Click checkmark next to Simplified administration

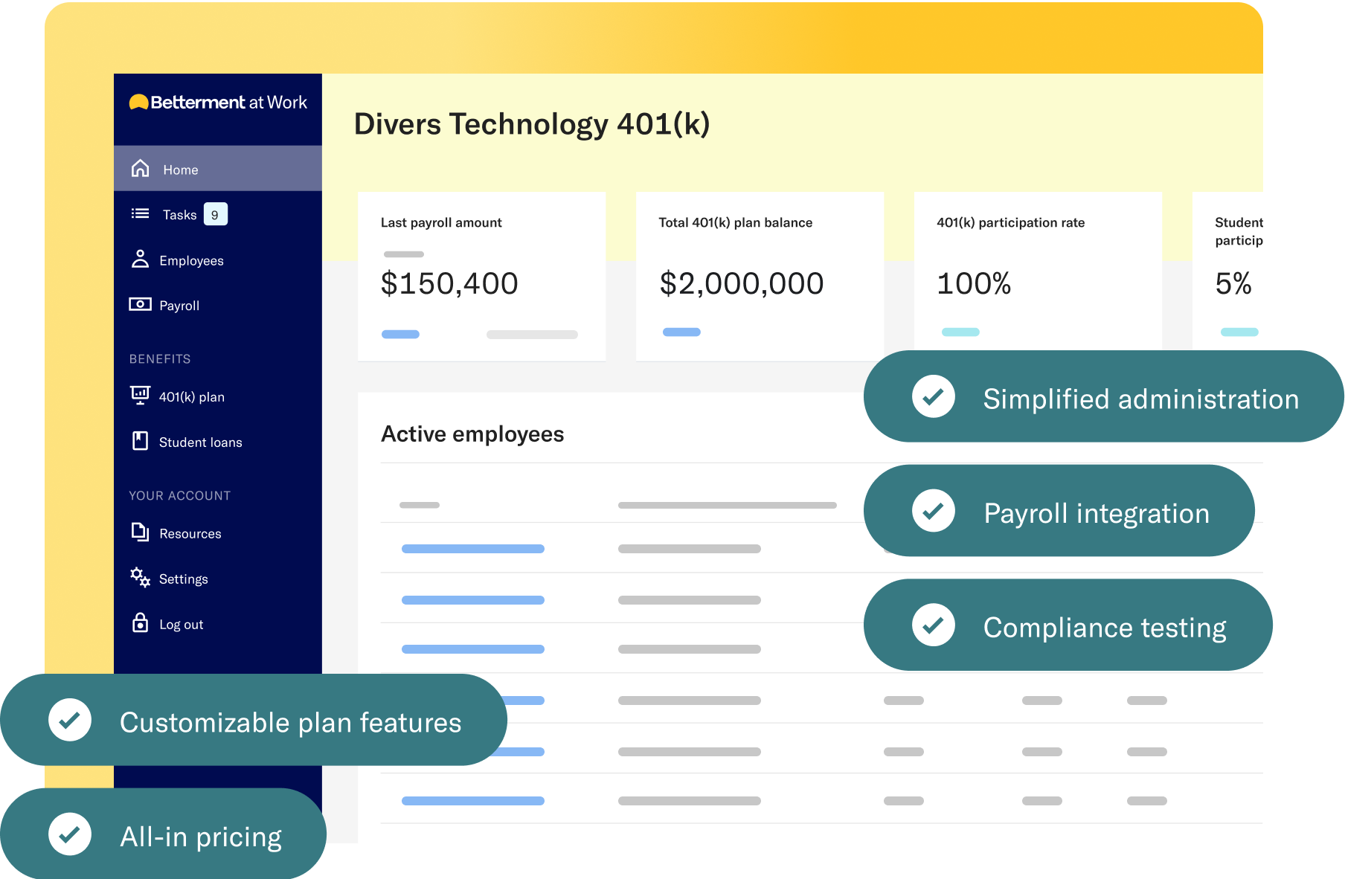click(934, 396)
